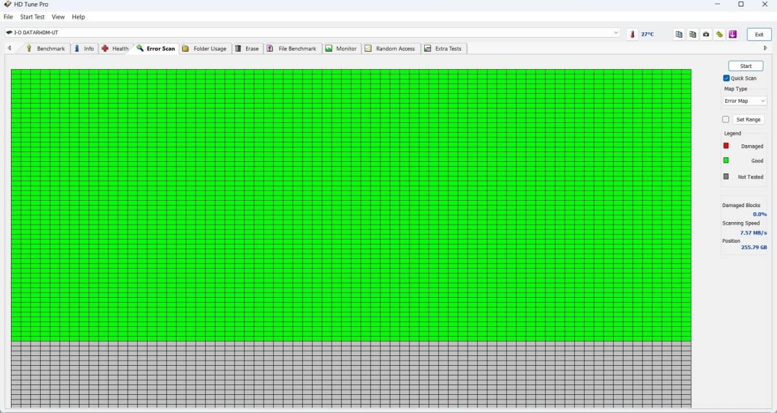
Task: Open the Folder Usage tab
Action: pos(205,49)
